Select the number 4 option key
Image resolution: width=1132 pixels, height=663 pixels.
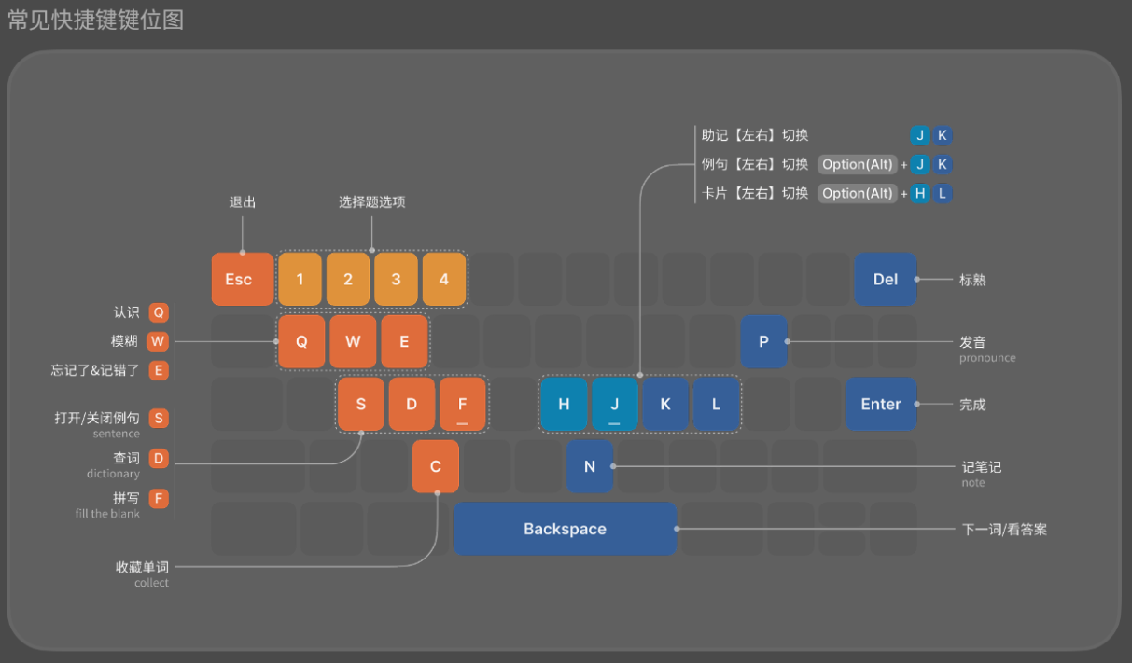click(x=444, y=279)
